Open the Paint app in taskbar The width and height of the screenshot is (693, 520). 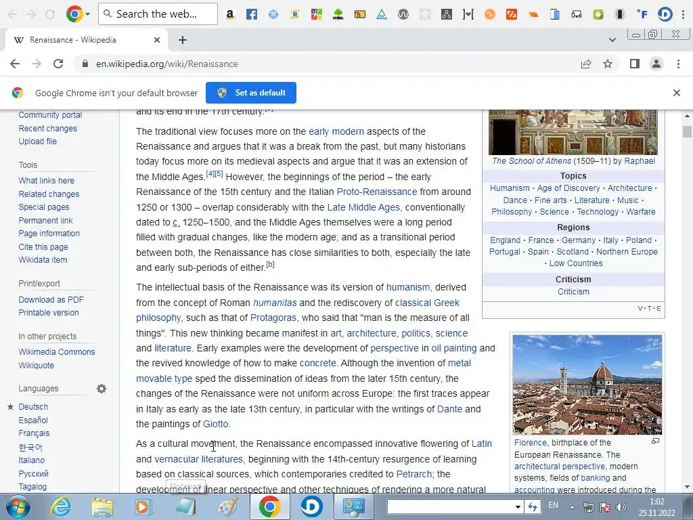[x=227, y=506]
